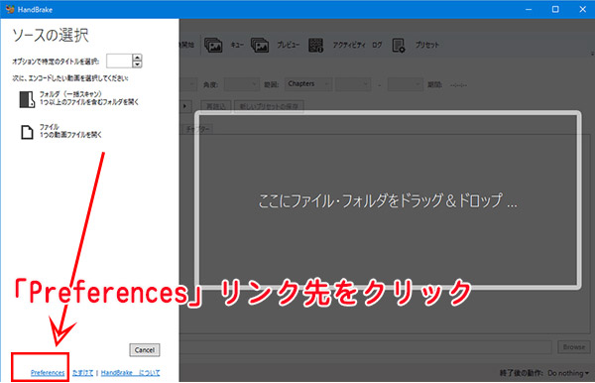
Task: Decrease the title number with down arrow
Action: [x=137, y=64]
